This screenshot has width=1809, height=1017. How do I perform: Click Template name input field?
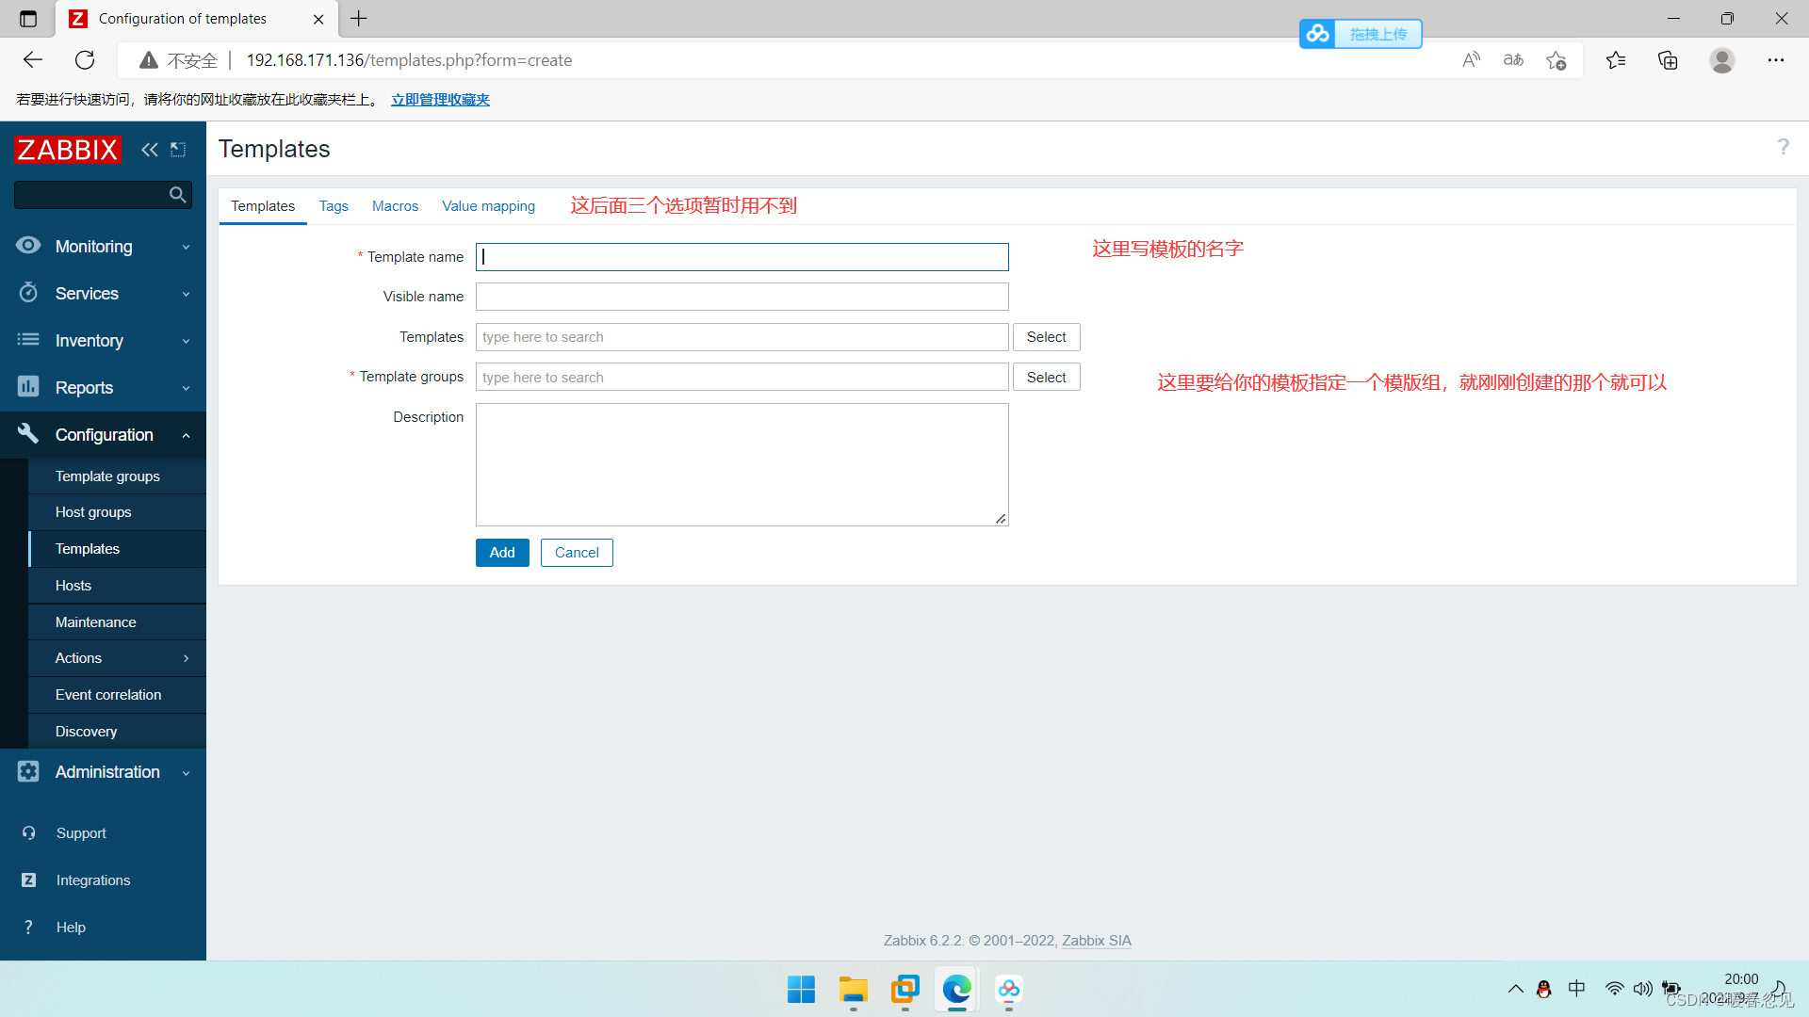743,256
